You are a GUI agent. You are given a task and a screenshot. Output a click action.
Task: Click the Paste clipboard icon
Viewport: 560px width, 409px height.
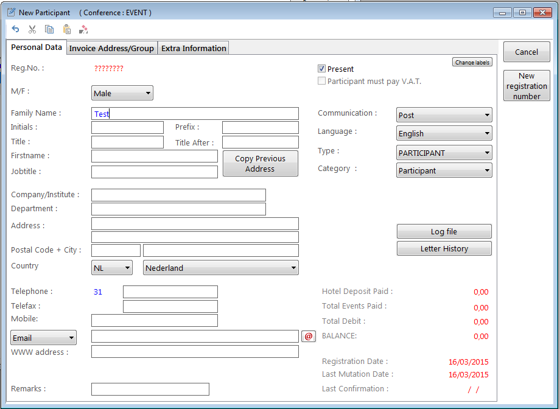point(66,29)
